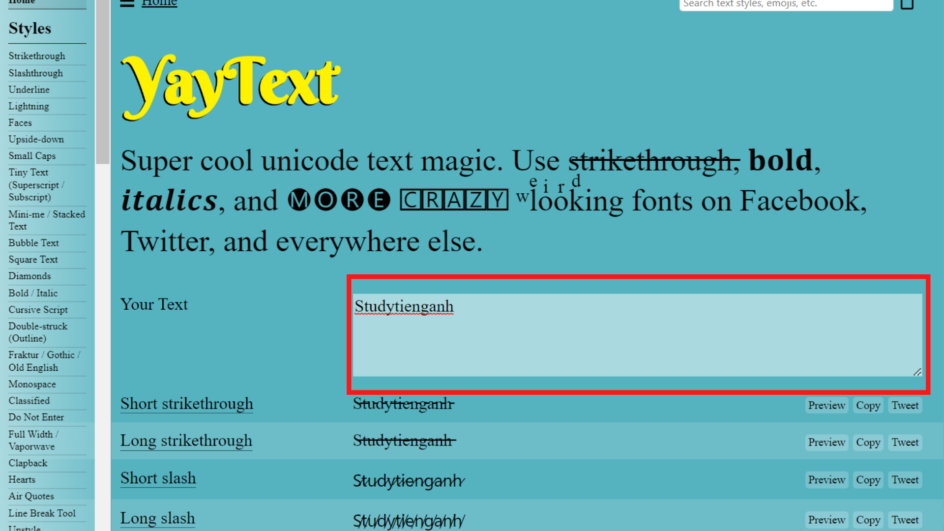Click Preview for Long slash style
The image size is (944, 531).
(826, 519)
